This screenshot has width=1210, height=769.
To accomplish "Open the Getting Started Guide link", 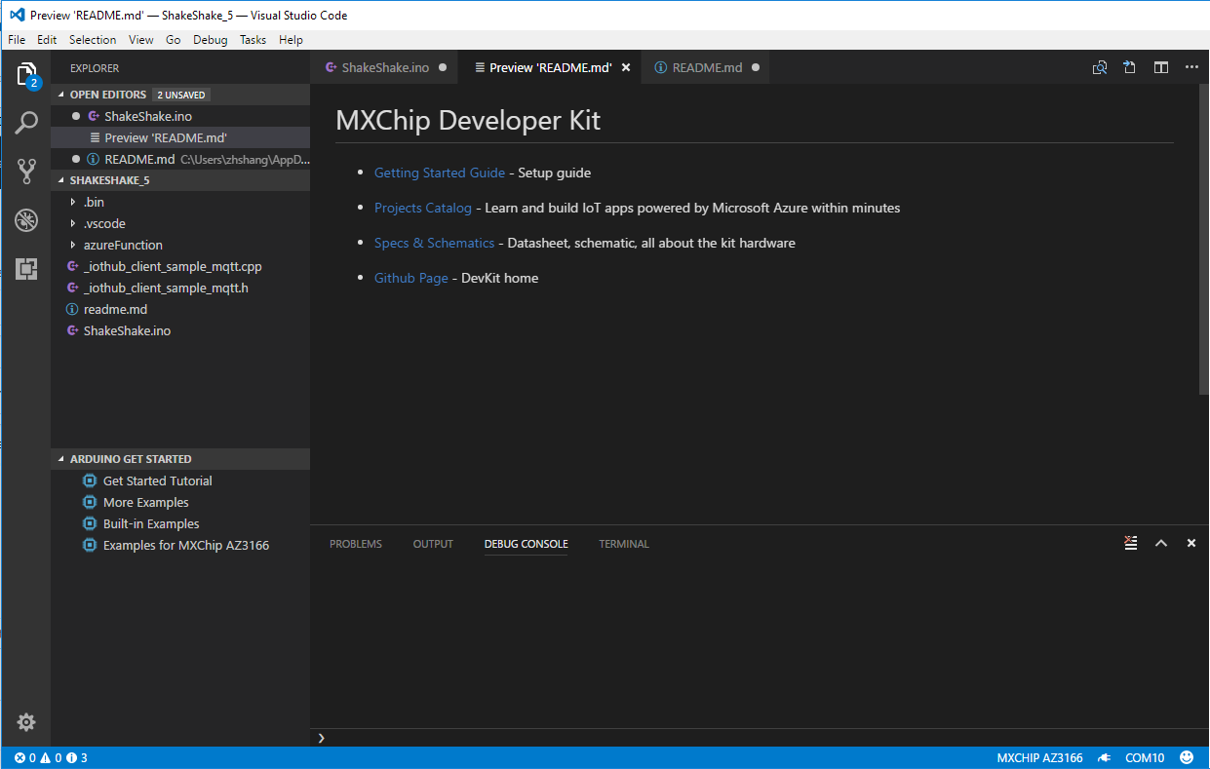I will 439,173.
